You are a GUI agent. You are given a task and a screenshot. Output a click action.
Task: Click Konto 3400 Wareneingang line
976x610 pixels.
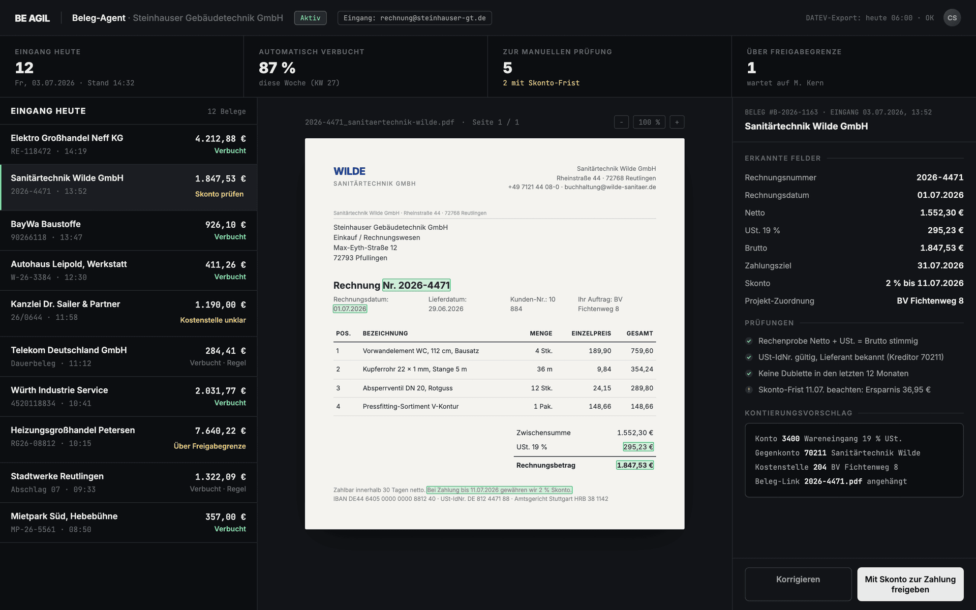[x=828, y=439]
